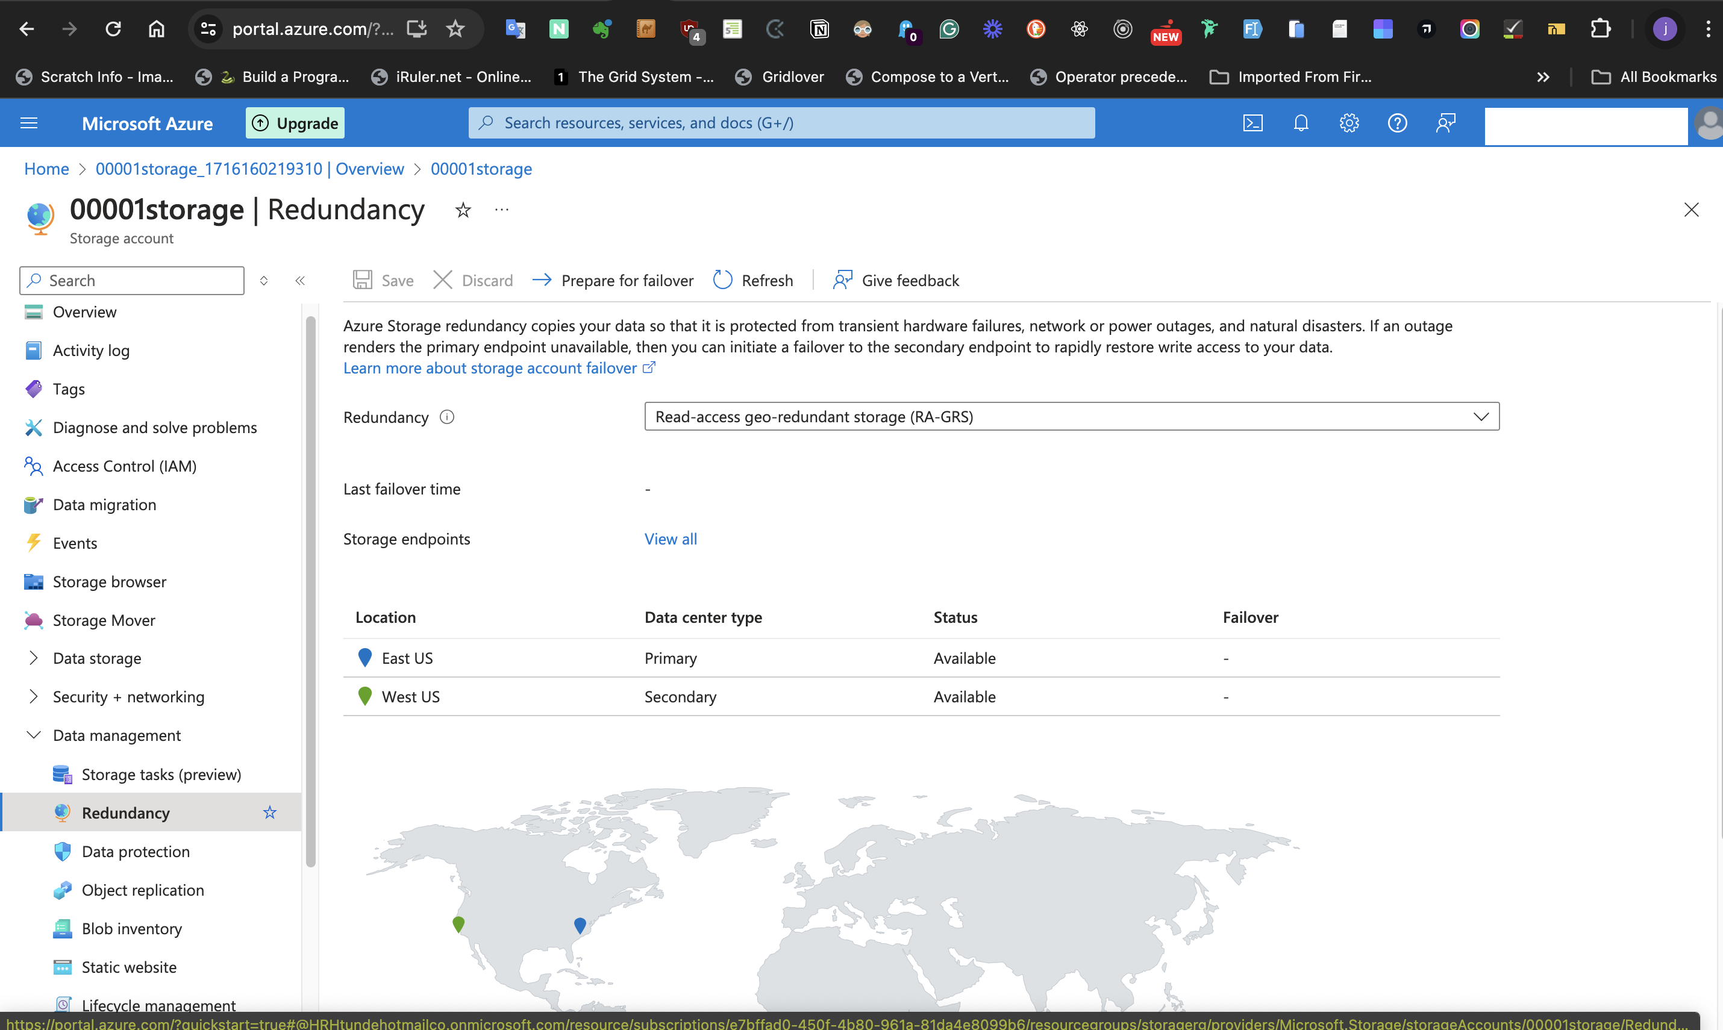Click the Refresh toolbar icon
Viewport: 1723px width, 1030px height.
[723, 279]
